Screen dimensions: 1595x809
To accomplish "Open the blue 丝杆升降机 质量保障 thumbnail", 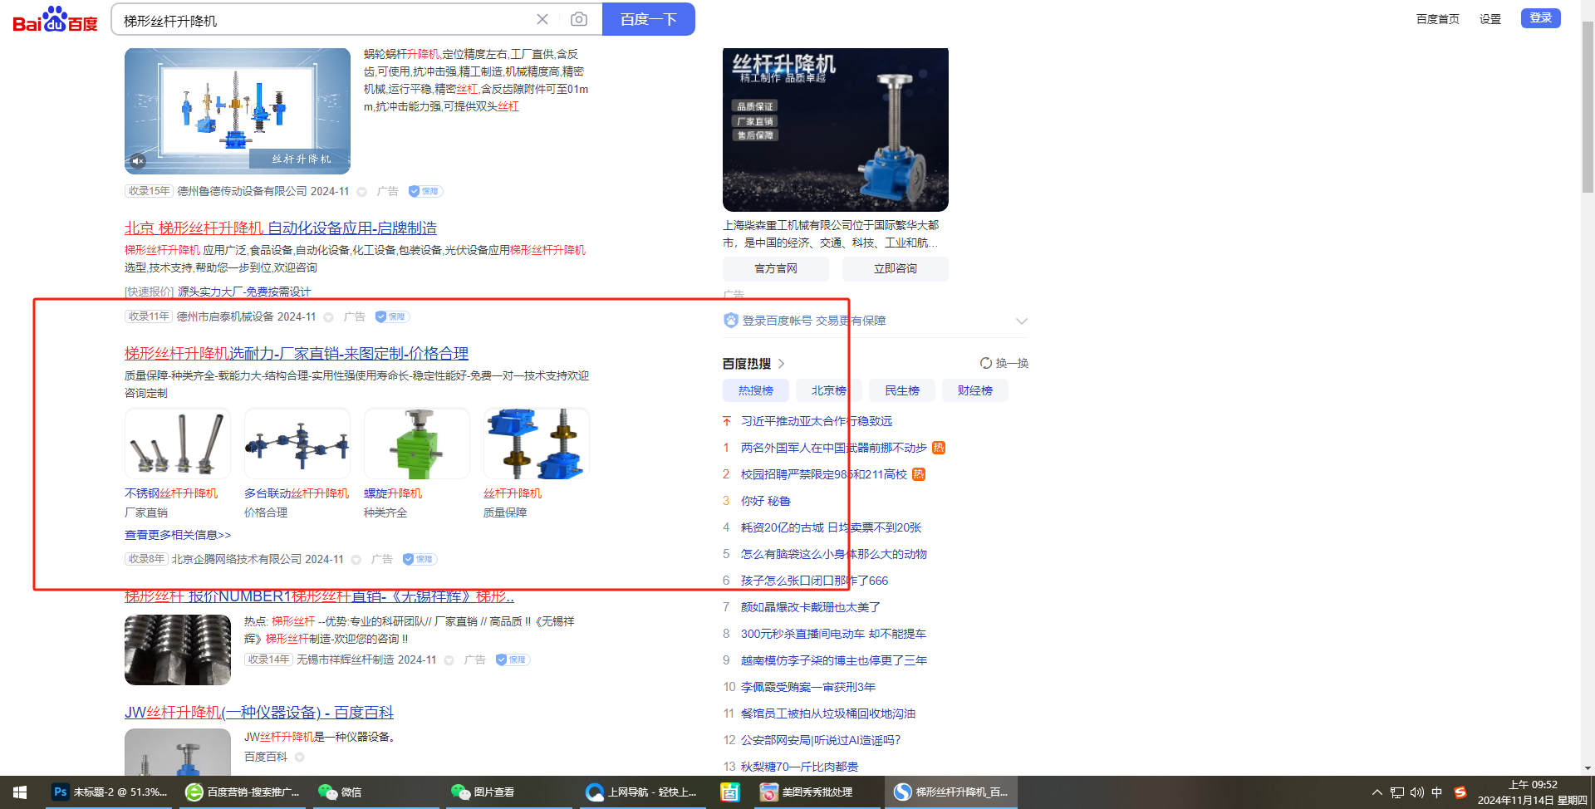I will [537, 444].
